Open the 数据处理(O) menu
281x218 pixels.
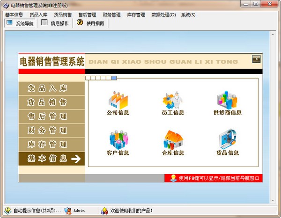163,15
